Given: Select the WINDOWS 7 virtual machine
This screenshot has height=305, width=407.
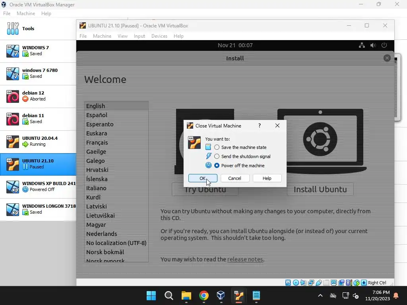Looking at the screenshot, I should coord(38,51).
